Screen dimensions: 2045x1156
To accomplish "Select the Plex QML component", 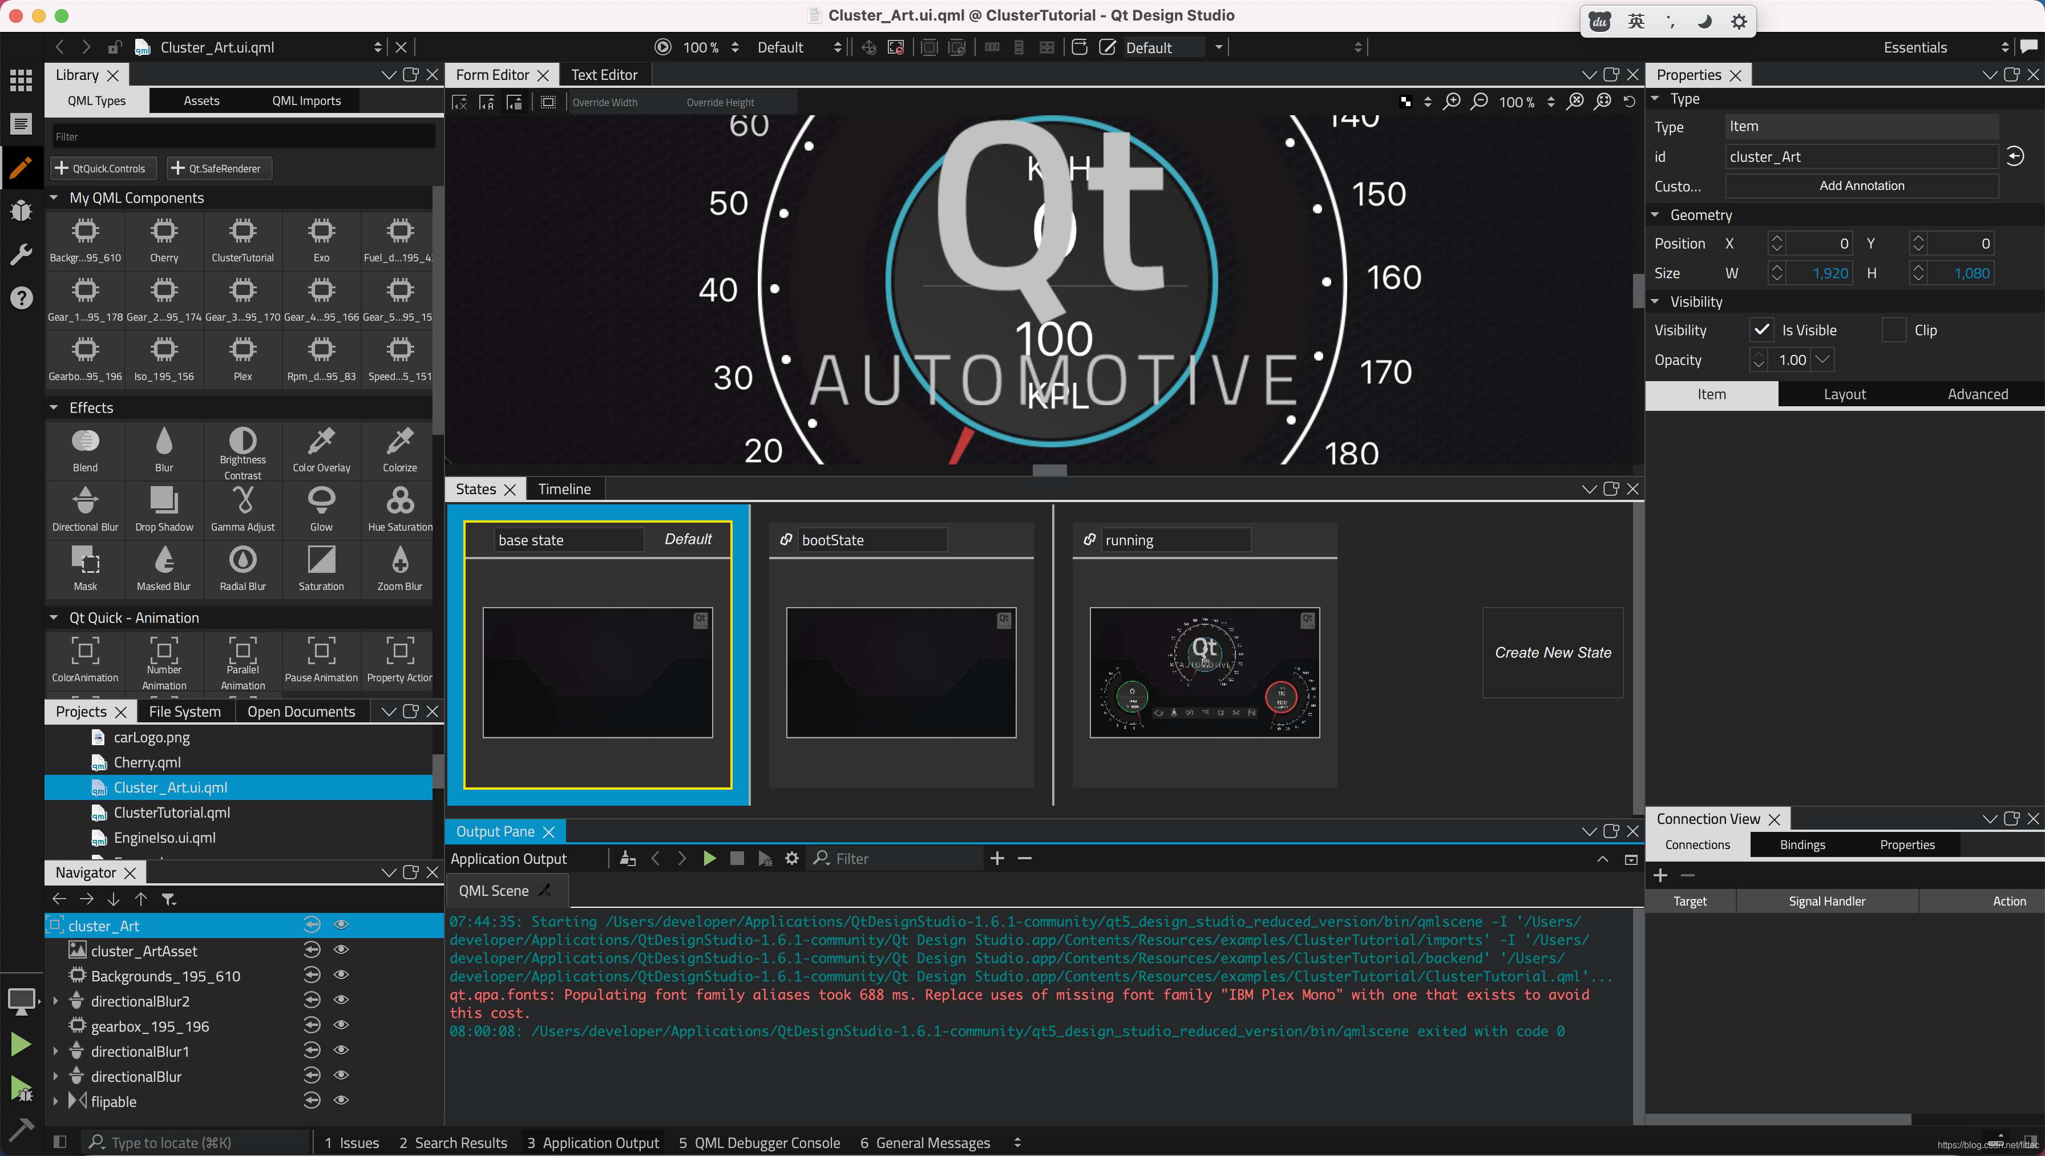I will click(242, 358).
